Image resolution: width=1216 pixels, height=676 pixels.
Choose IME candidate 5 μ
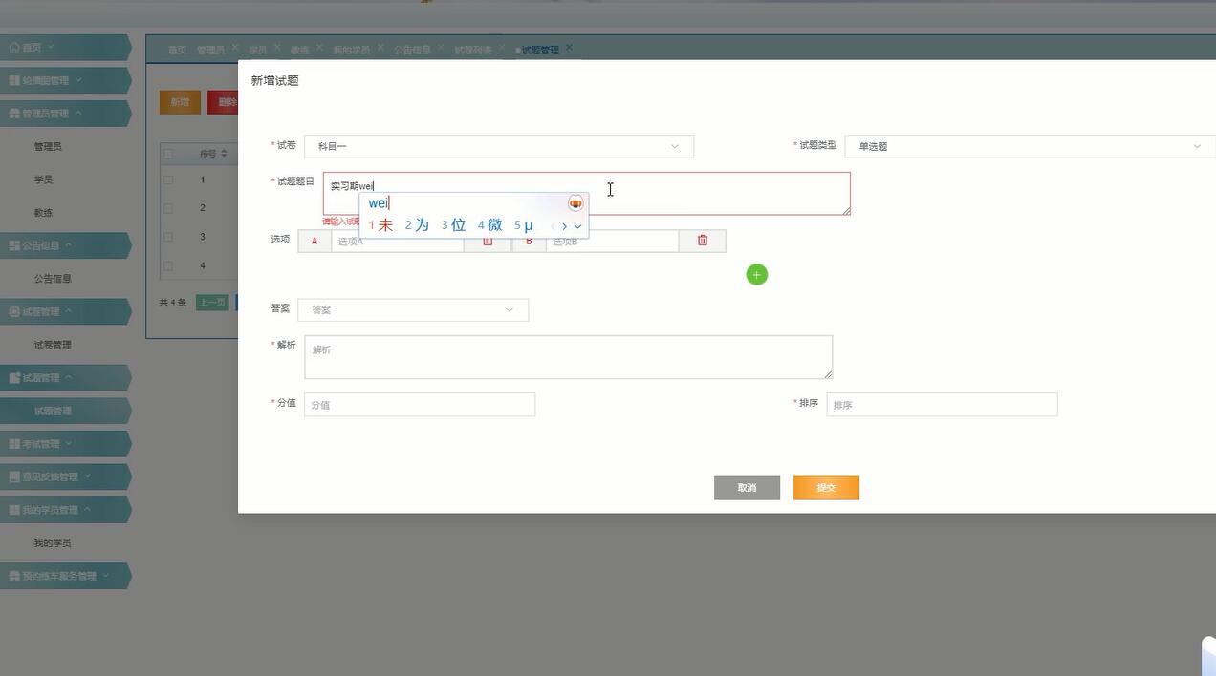point(524,225)
